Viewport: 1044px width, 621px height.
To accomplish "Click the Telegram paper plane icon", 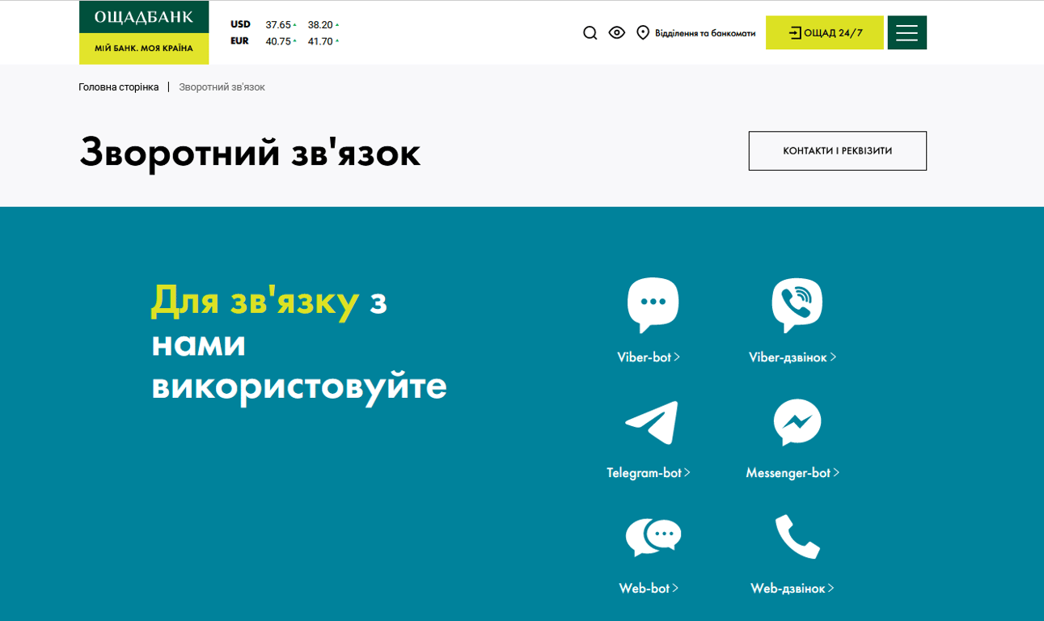I will (652, 422).
